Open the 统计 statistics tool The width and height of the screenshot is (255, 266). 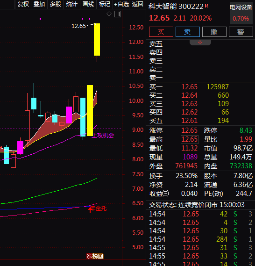(x=72, y=4)
